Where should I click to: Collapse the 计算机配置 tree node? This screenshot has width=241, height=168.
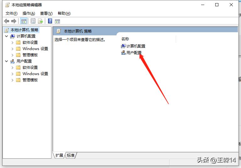(x=7, y=36)
